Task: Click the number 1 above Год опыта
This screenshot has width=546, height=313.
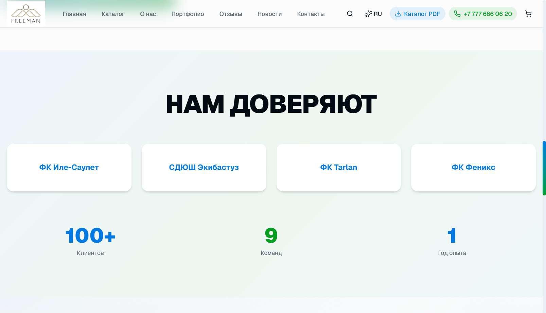Action: tap(452, 236)
